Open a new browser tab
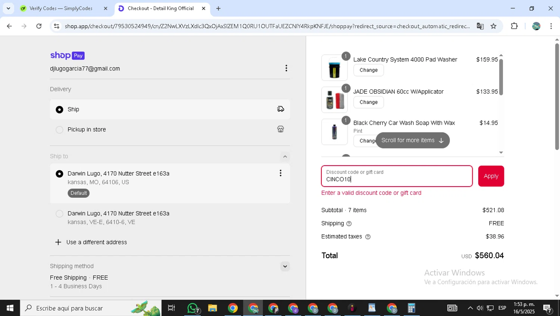 click(218, 8)
